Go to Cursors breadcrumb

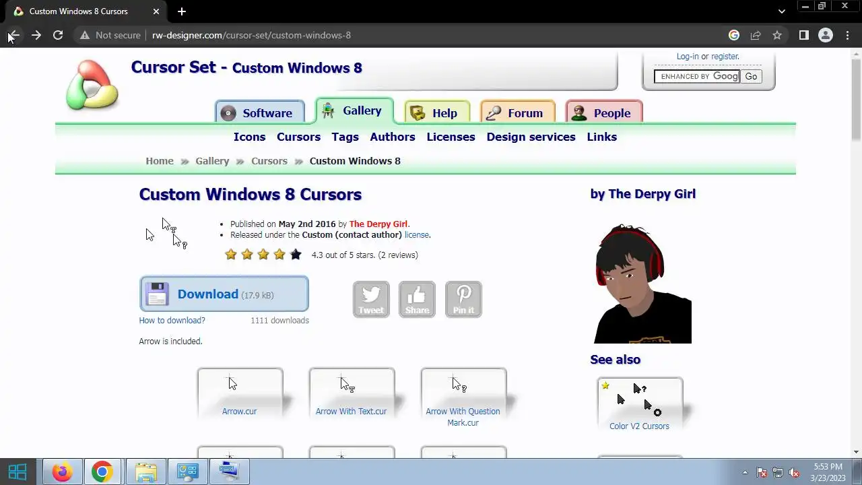click(x=269, y=161)
